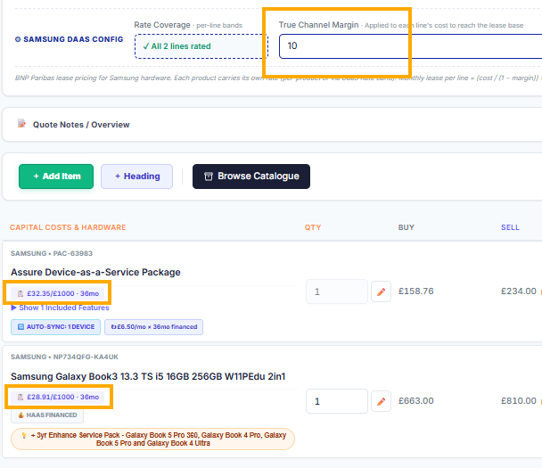Click the SELL column header
Screen dimensions: 542x468
(510, 227)
